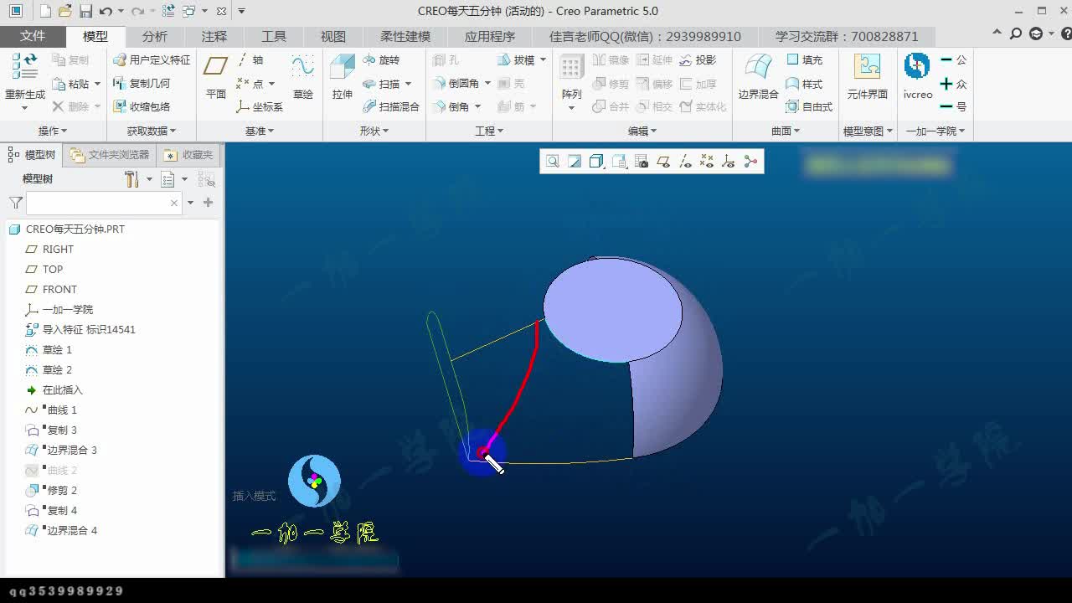
Task: Toggle datum point display in graphics toolbar
Action: (x=707, y=162)
